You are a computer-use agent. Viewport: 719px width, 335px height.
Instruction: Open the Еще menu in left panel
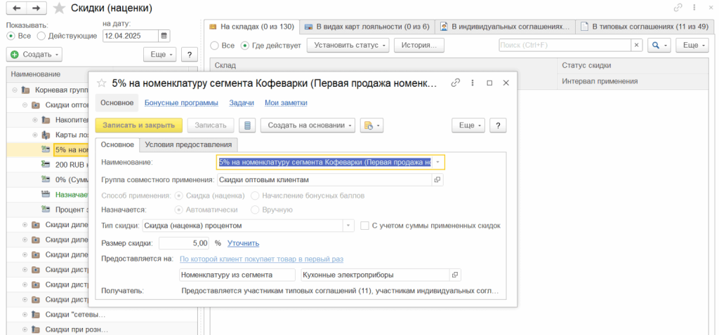point(161,55)
